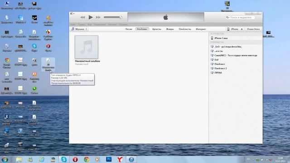Select the Paul van Dyk audio file

pyautogui.click(x=34, y=105)
